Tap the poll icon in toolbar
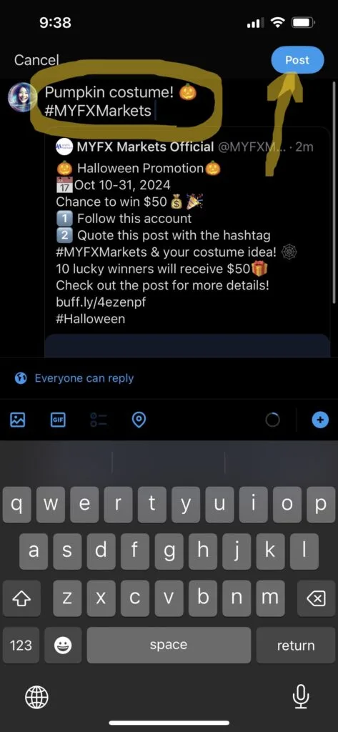Screen dimensions: 338x732 [99, 420]
